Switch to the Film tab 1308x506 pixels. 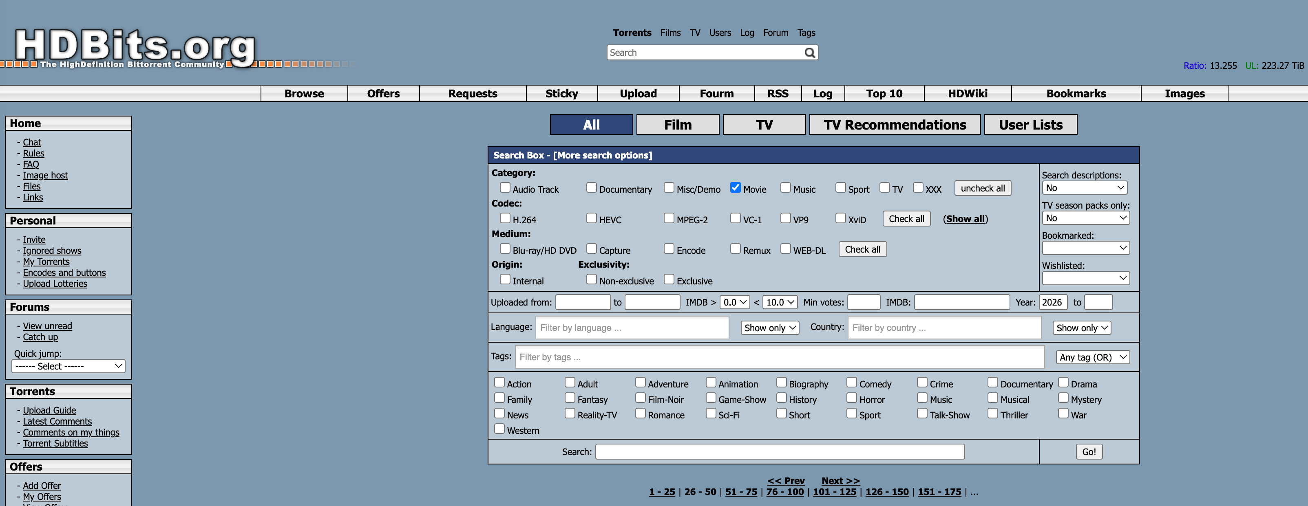677,125
